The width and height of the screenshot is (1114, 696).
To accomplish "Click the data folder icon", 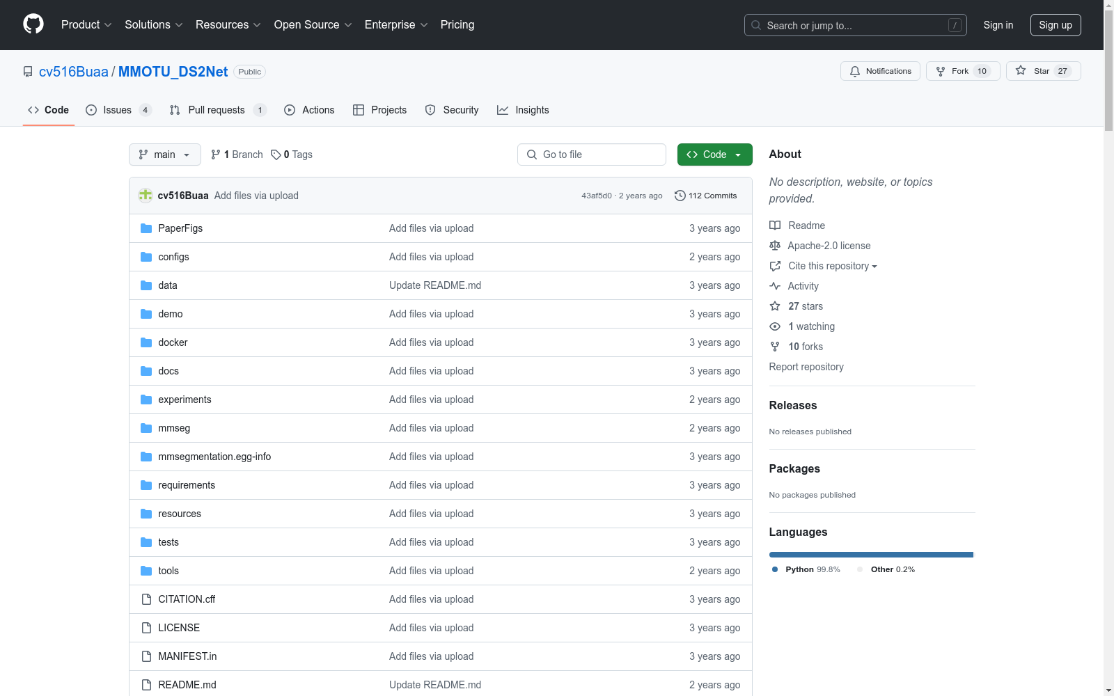I will tap(146, 285).
